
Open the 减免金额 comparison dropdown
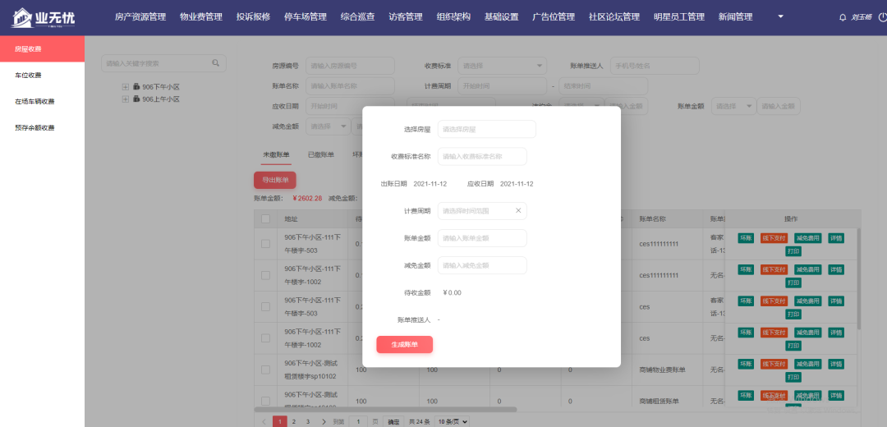328,126
